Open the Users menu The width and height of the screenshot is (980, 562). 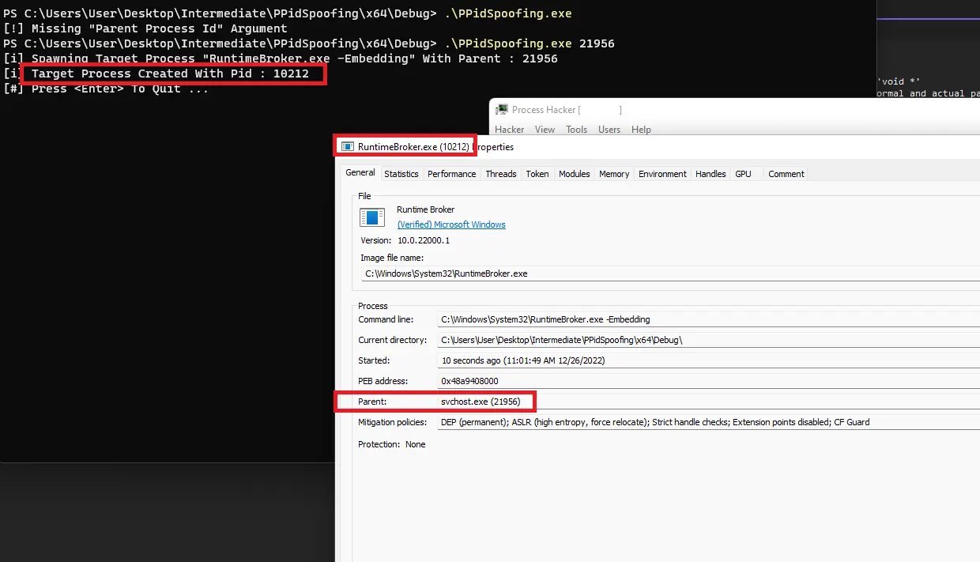[x=609, y=130]
